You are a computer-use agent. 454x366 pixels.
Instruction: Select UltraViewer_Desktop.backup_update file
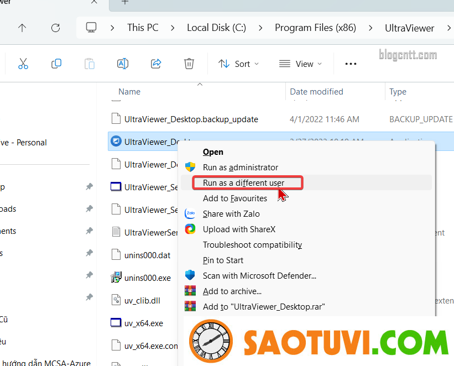click(x=191, y=119)
